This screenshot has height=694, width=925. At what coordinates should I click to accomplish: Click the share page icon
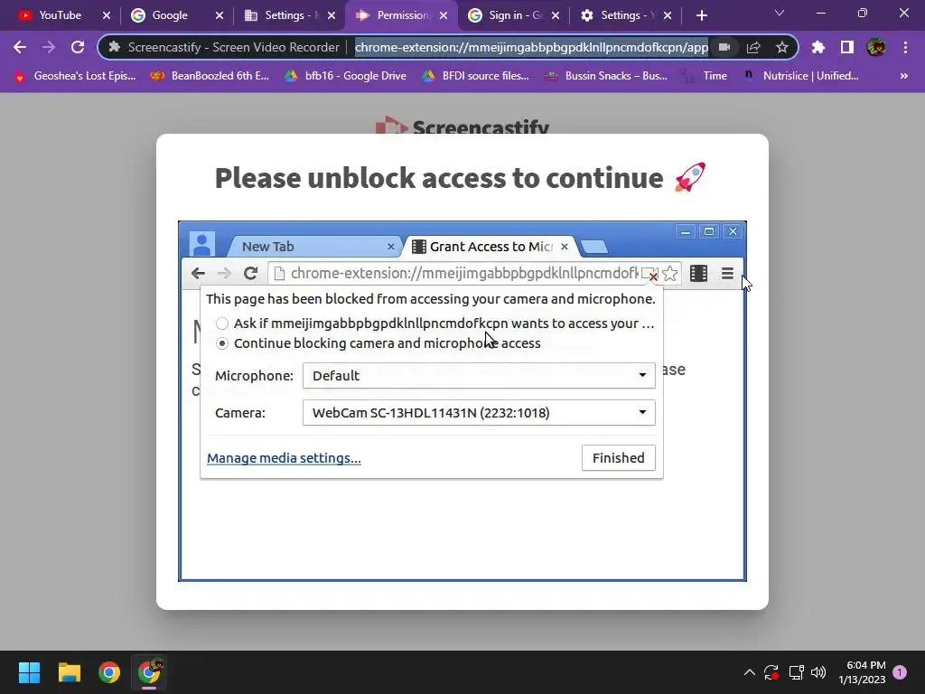tap(753, 47)
